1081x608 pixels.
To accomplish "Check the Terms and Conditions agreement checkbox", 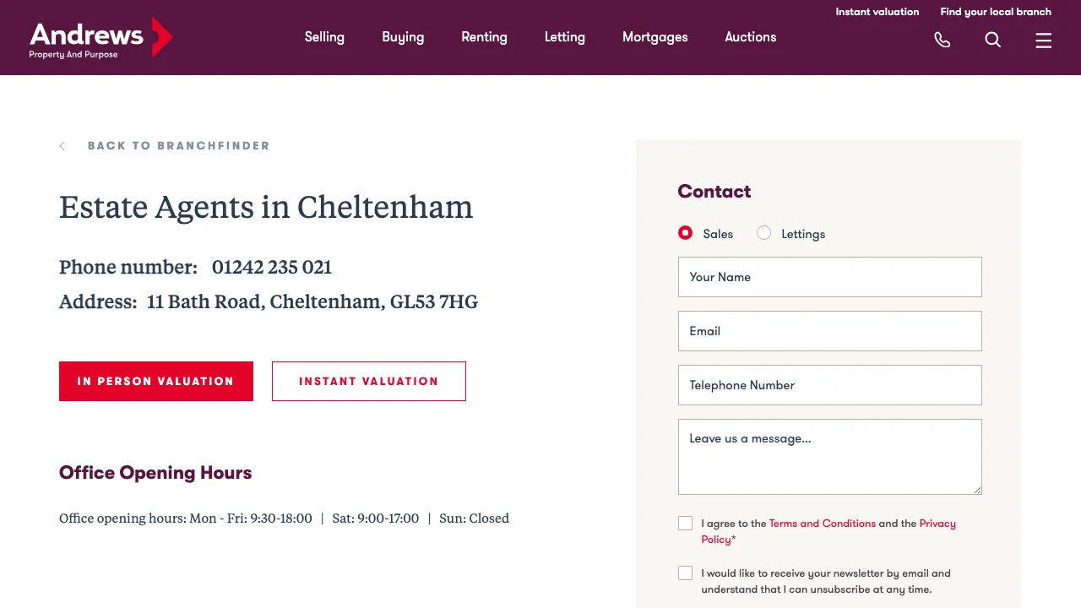I will (x=685, y=523).
